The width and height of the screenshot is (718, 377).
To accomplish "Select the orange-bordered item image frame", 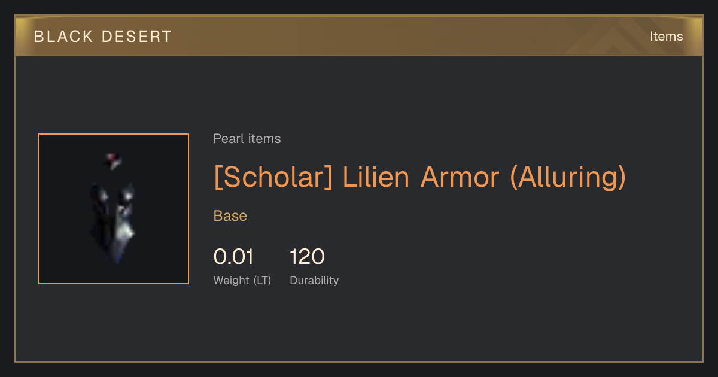I will pyautogui.click(x=114, y=209).
